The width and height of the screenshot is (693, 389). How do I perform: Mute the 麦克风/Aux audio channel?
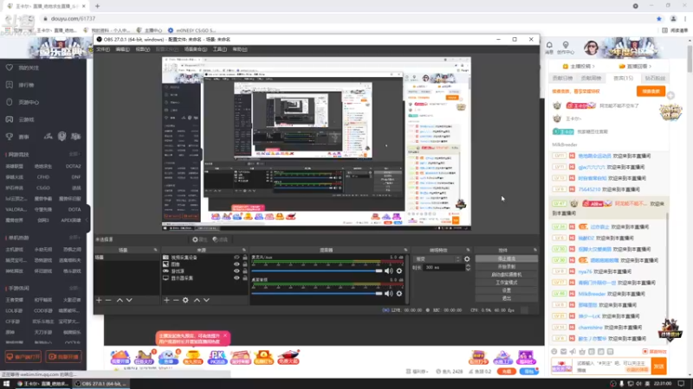[x=388, y=271]
